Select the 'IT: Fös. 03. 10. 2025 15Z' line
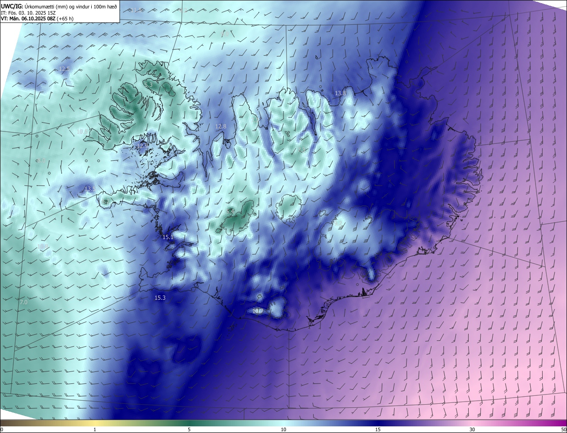Screen dimensions: 567x433 28,12
